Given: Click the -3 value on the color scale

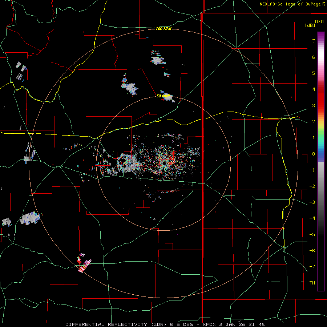Looking at the screenshot, I should point(312,202).
